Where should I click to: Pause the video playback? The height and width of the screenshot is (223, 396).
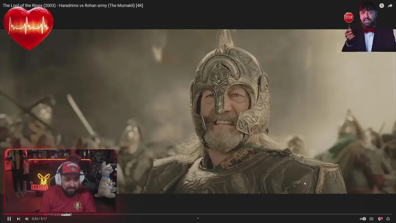[9, 219]
